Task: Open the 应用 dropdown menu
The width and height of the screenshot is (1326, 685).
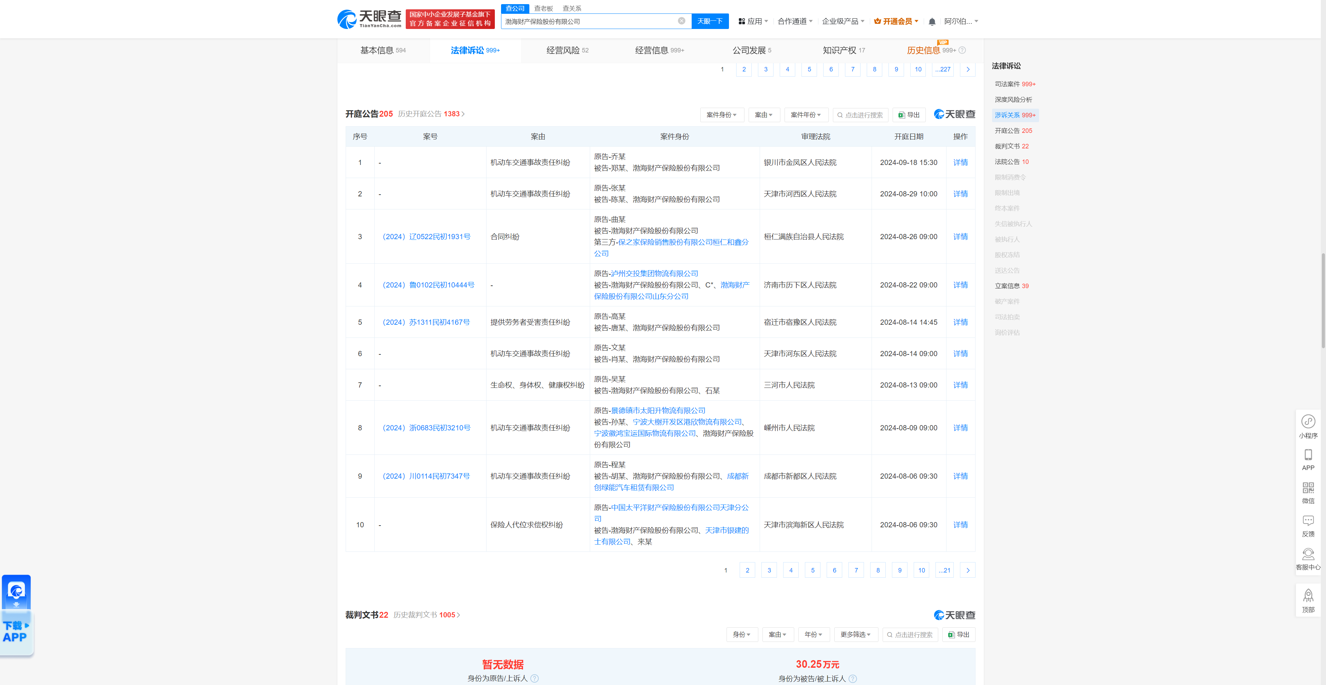Action: [x=753, y=22]
